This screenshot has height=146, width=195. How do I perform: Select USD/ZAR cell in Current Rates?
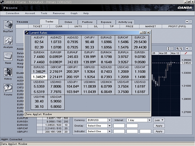(56, 102)
